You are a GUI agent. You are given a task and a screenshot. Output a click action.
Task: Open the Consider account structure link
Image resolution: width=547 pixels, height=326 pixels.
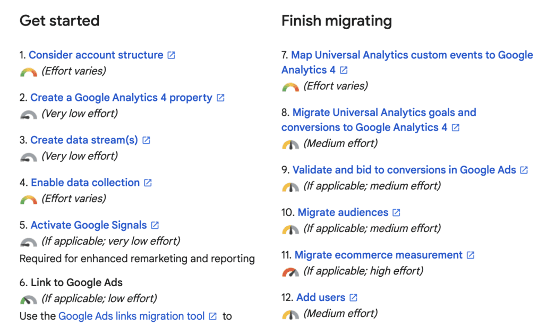(x=96, y=55)
